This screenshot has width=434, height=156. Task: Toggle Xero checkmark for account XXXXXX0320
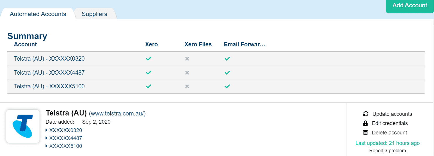pos(148,59)
